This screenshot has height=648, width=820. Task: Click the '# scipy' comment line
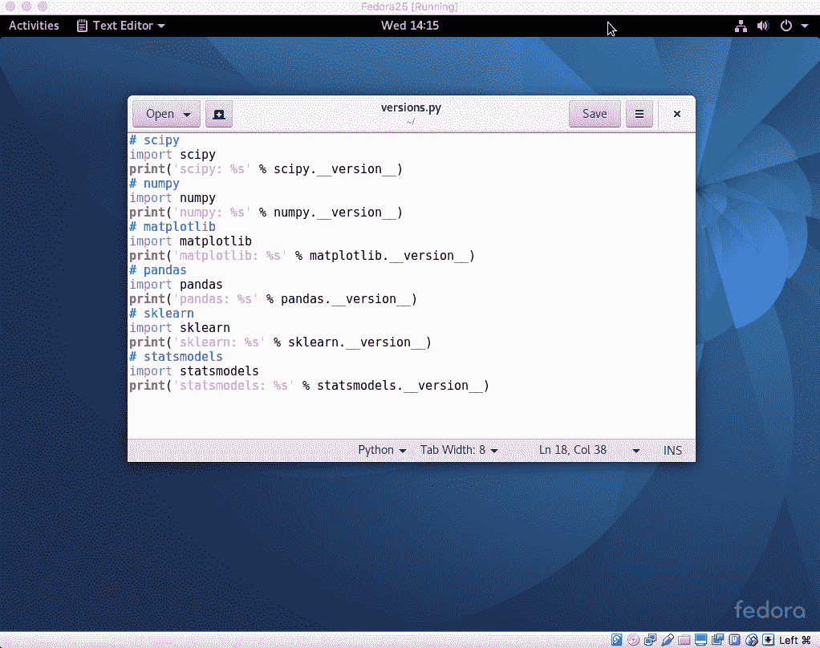tap(155, 140)
